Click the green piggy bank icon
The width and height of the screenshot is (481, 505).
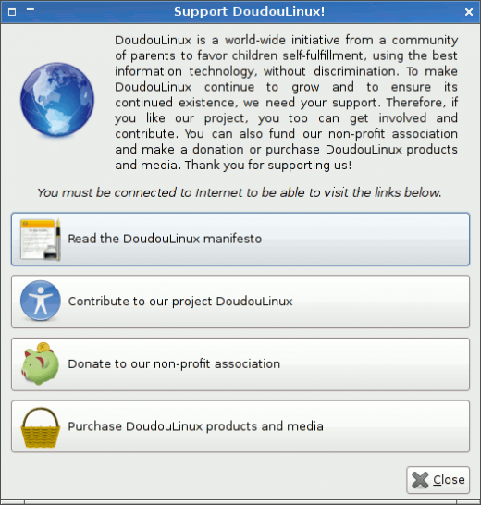click(41, 363)
